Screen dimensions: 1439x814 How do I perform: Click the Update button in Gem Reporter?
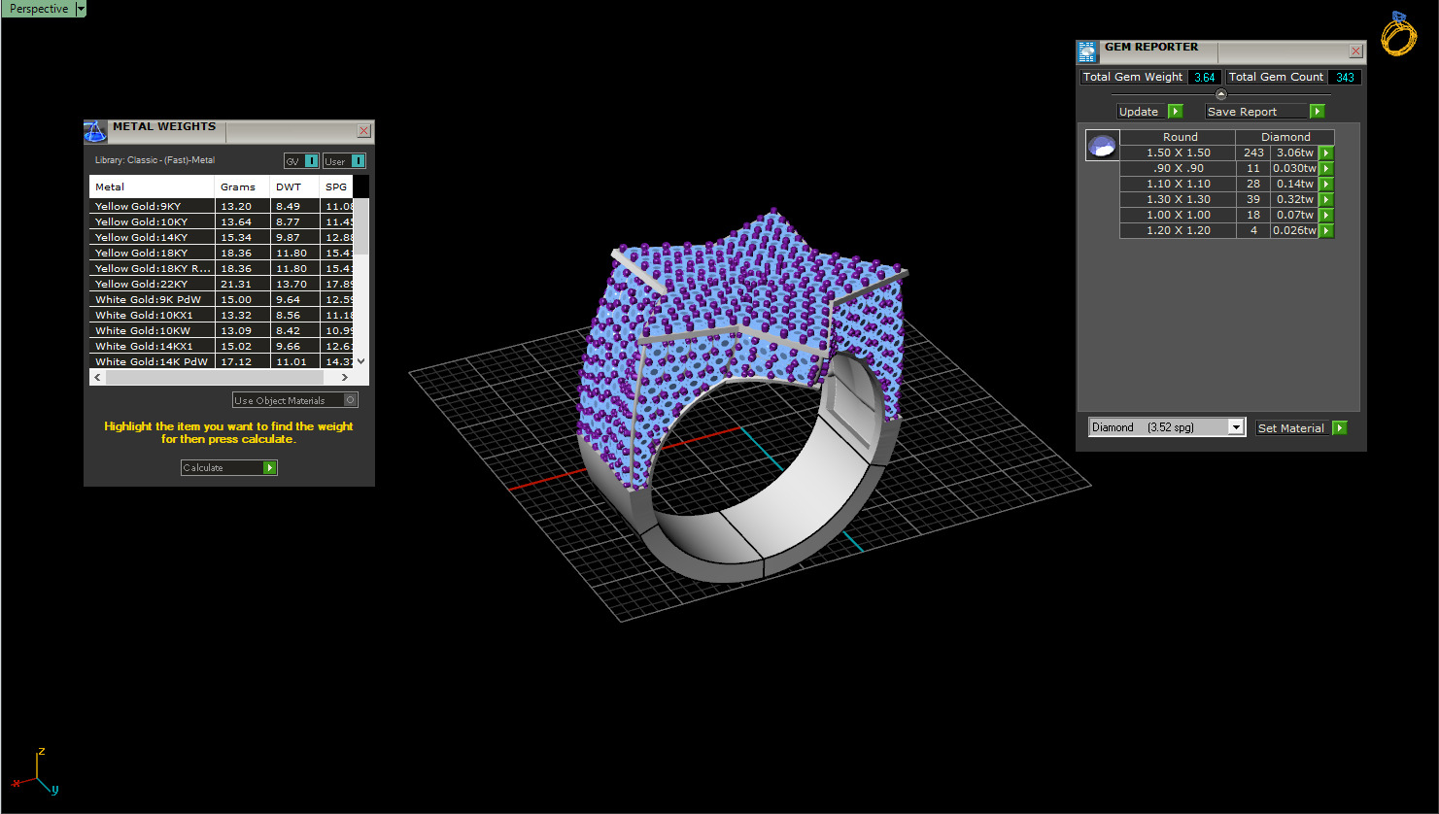[x=1141, y=112]
